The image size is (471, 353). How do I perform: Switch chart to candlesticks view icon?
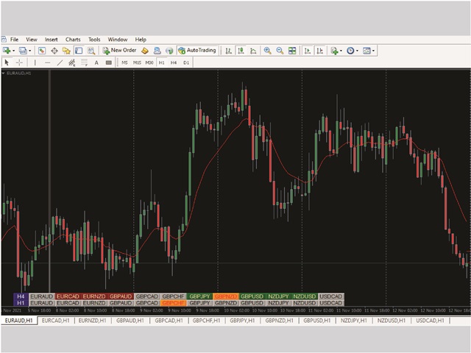pyautogui.click(x=241, y=51)
